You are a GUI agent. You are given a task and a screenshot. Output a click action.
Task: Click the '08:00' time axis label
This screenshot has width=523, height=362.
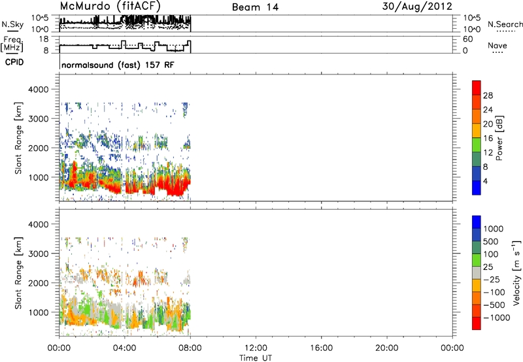click(190, 348)
